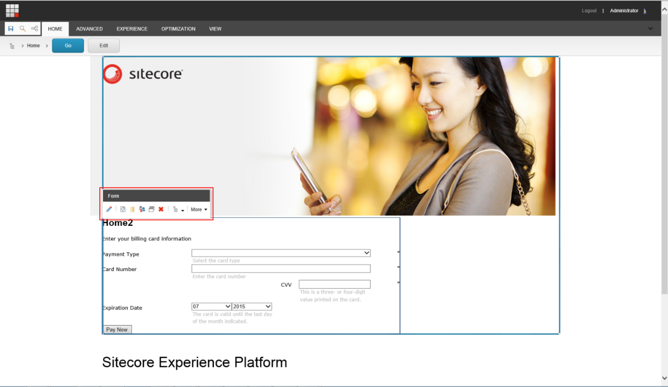Click the people personalization icon in Form toolbar

(x=142, y=210)
